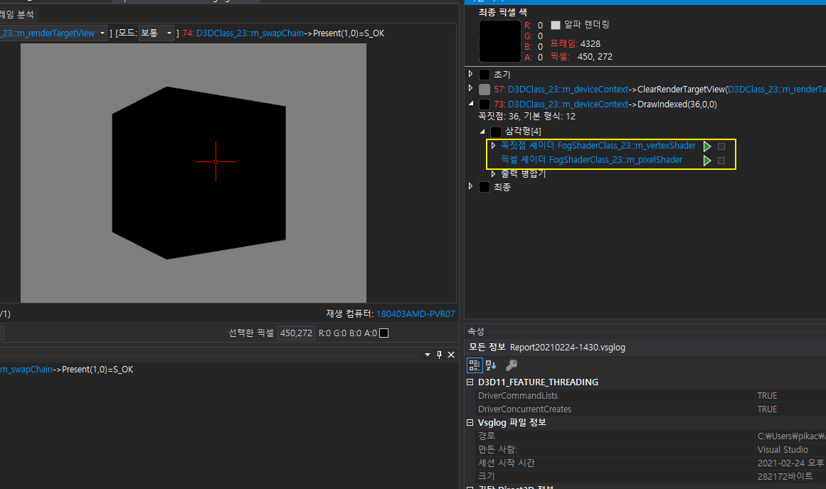
Task: Select the Visual Studio value cell
Action: point(790,449)
